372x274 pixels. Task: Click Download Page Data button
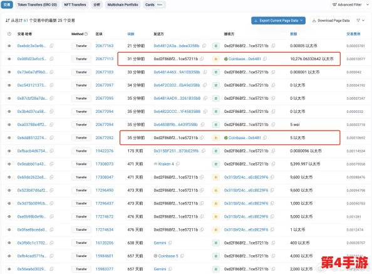coord(331,21)
